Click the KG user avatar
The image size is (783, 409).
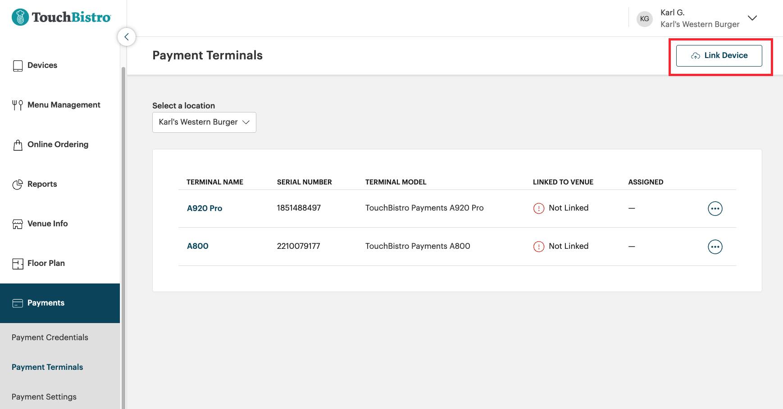644,19
